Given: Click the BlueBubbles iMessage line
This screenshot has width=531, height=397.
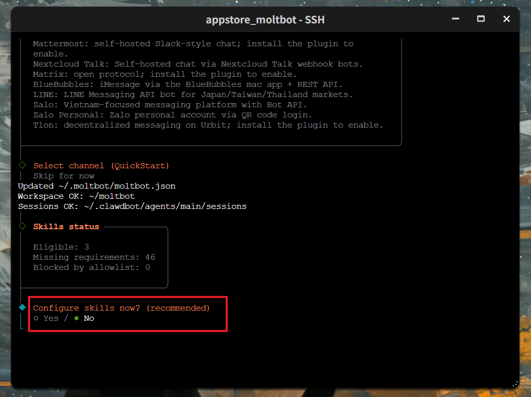Looking at the screenshot, I should click(x=188, y=84).
